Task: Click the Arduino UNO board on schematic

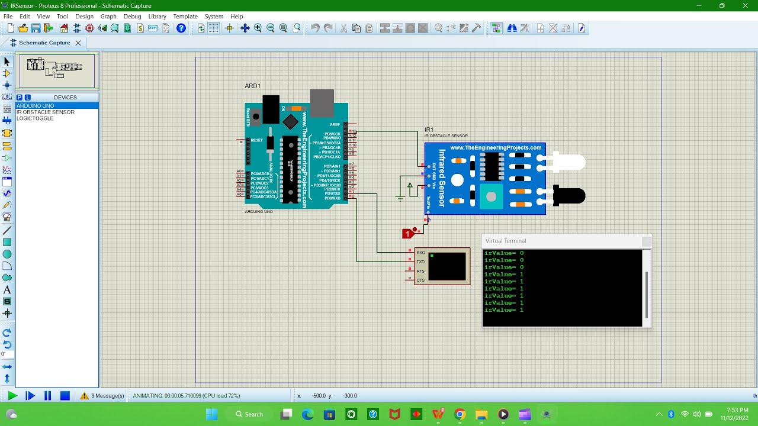Action: point(297,156)
